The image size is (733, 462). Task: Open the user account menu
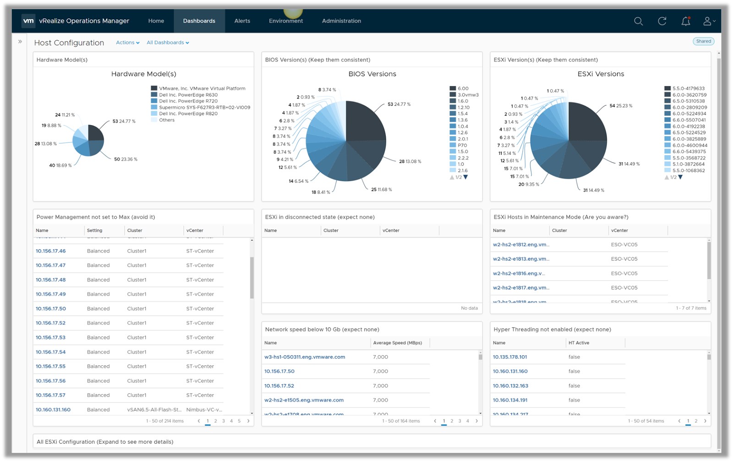pyautogui.click(x=708, y=21)
